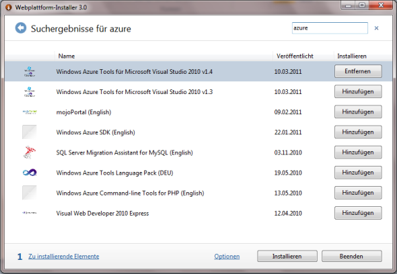Click the Visual Web Developer 2010 Express icon
397x274 pixels.
click(30, 213)
